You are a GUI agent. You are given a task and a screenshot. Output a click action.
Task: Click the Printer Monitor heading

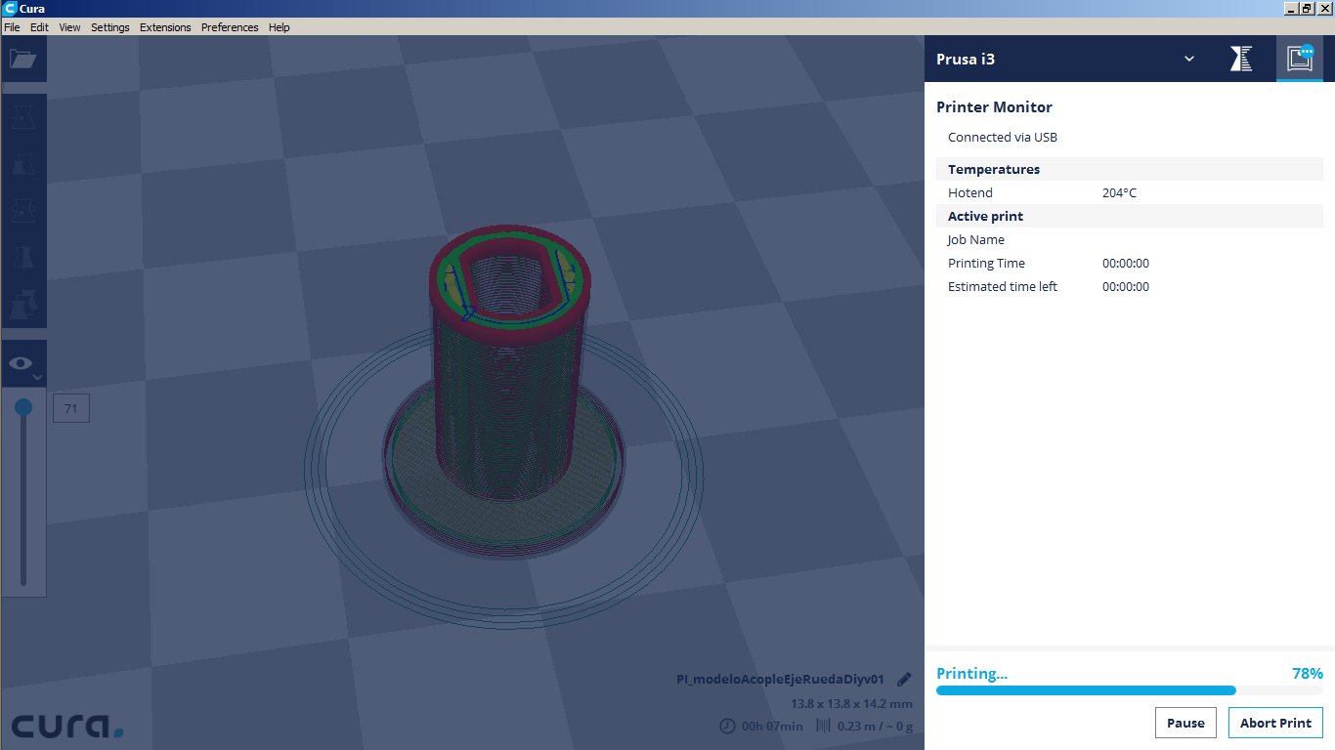coord(994,107)
